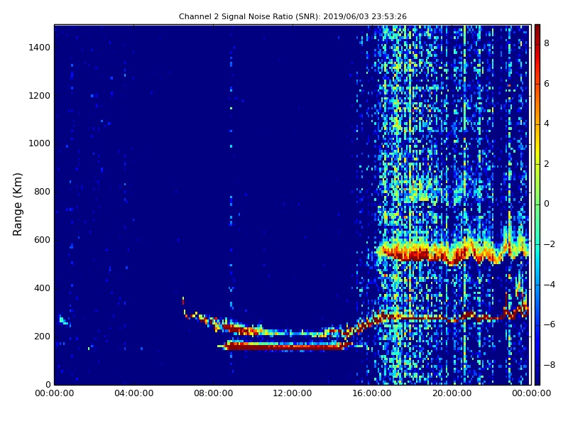Click the 20:00:00 time tick label
This screenshot has height=426, width=568.
pos(452,393)
